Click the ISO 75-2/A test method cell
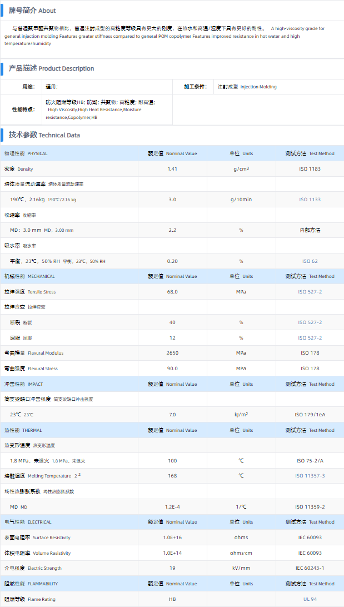Viewport: 344px width, 607px height. [310, 461]
